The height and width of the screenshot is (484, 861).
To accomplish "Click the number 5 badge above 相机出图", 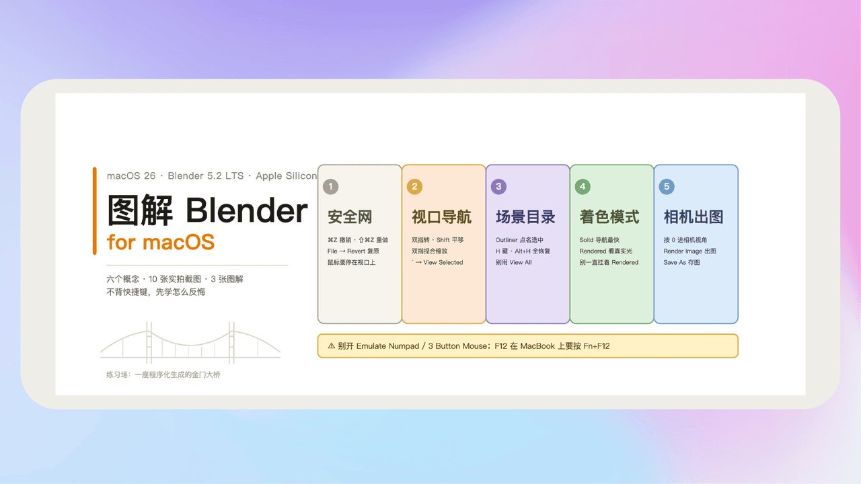I will pos(667,187).
